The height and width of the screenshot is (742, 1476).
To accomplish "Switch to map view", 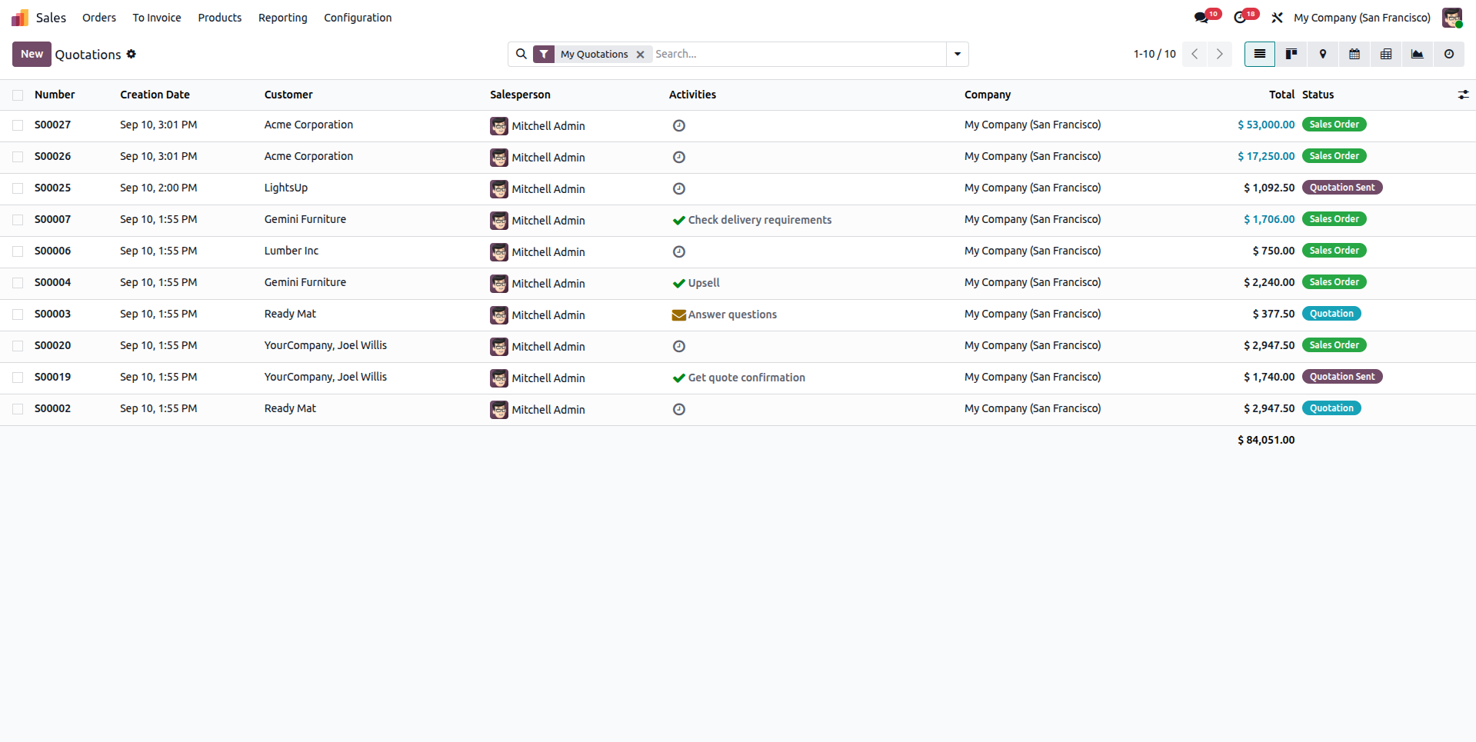I will click(1323, 54).
